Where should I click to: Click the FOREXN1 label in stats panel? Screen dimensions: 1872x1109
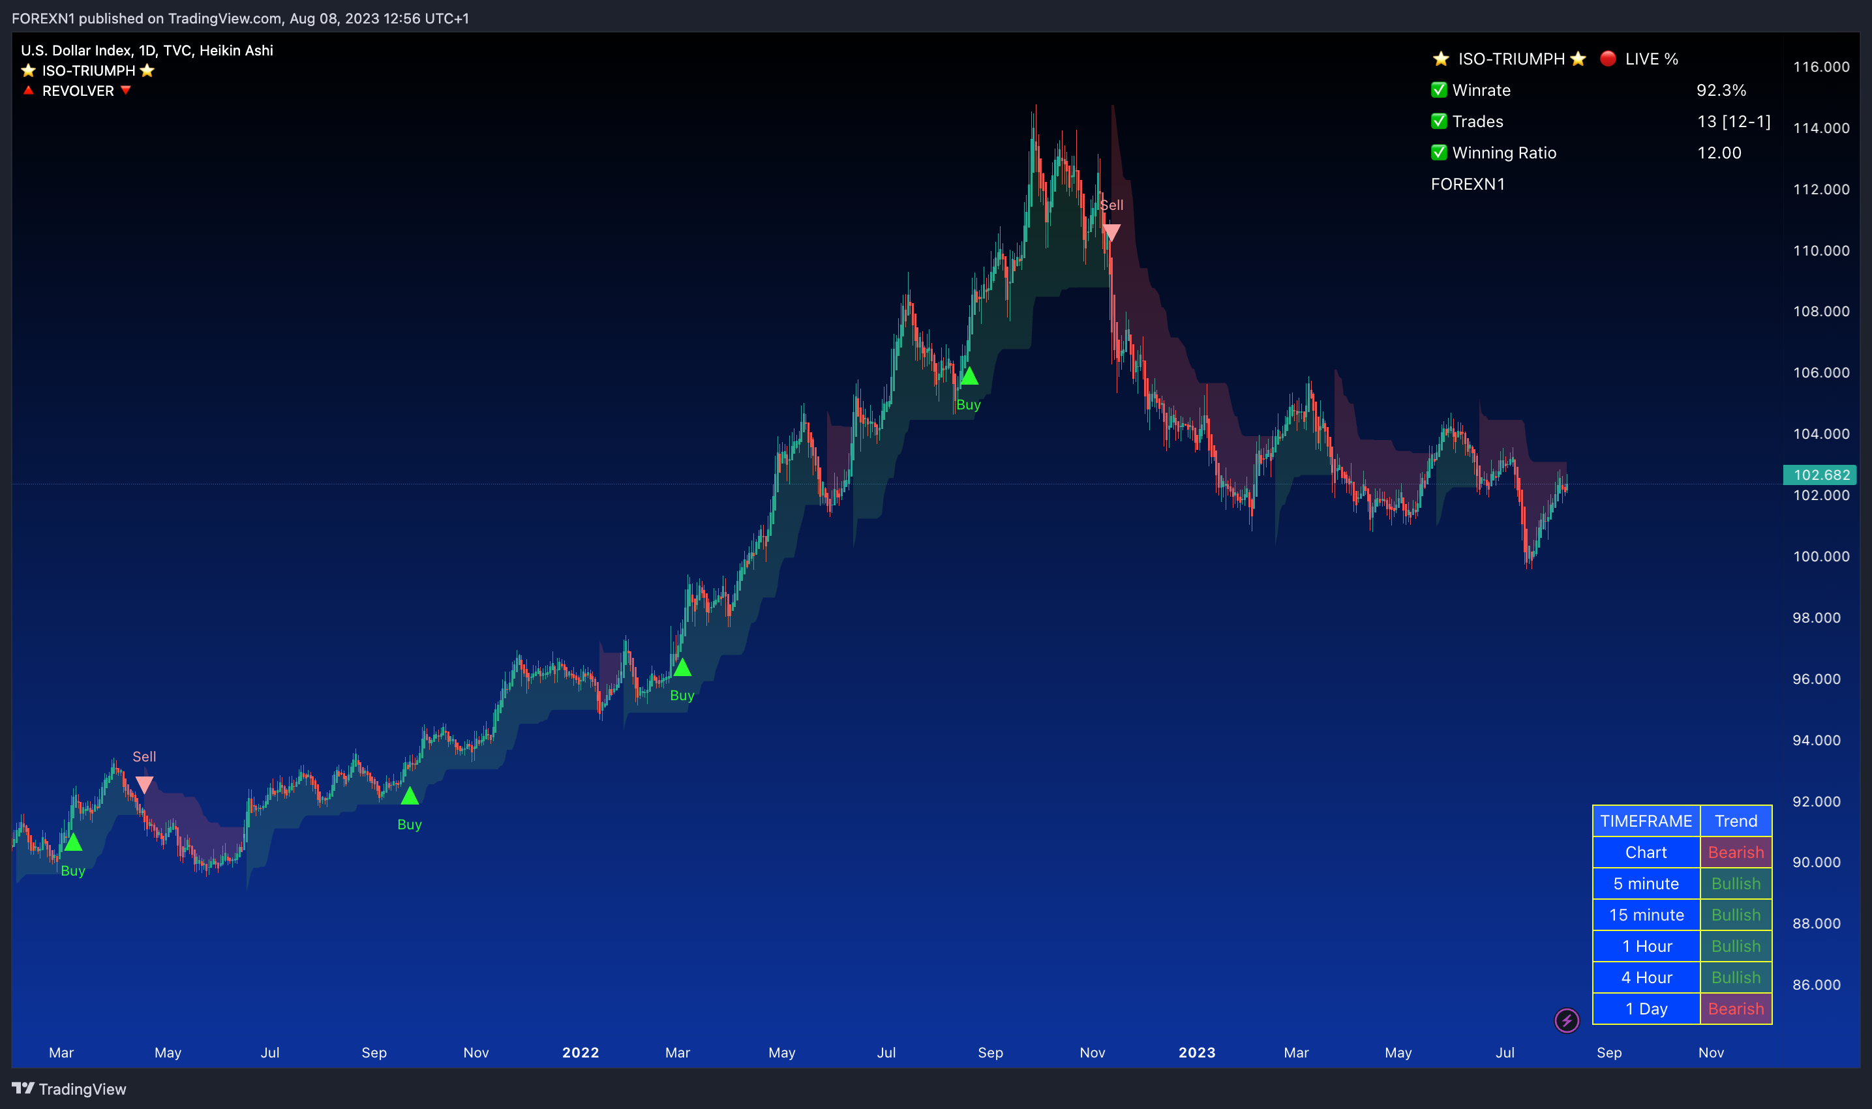1468,184
